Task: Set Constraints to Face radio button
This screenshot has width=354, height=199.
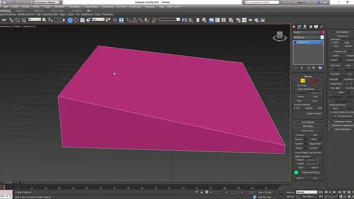Action: click(331, 46)
